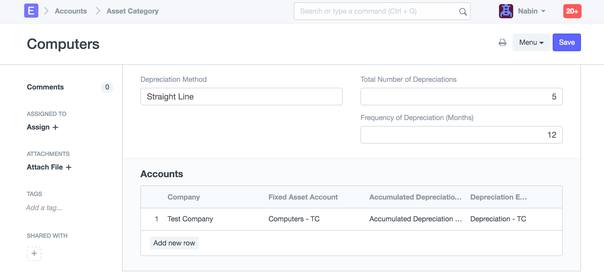Click the dashed plus share icon
Viewport: 604px width, 279px height.
click(34, 253)
